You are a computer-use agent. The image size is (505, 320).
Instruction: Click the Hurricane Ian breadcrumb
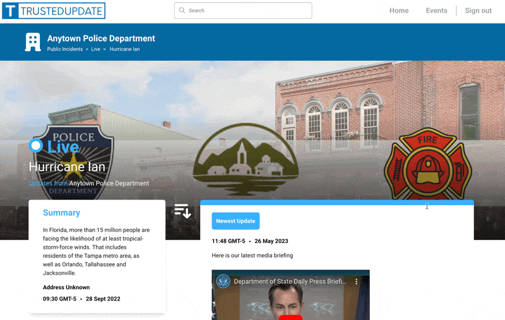125,49
